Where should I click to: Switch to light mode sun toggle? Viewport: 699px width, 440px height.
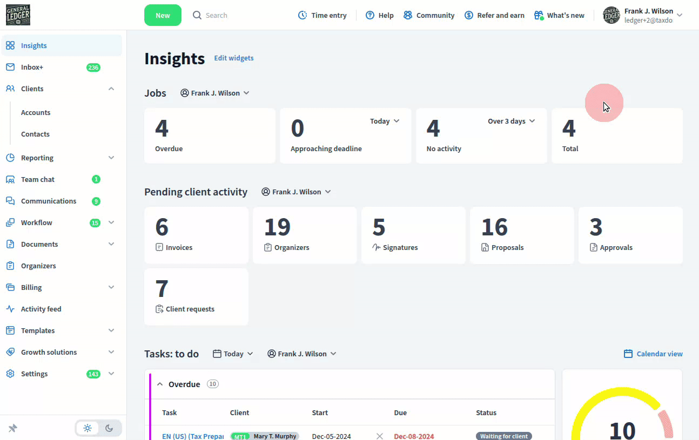point(88,428)
